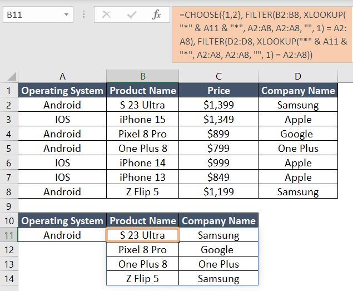Select the Samsung cell in row 14

point(218,278)
